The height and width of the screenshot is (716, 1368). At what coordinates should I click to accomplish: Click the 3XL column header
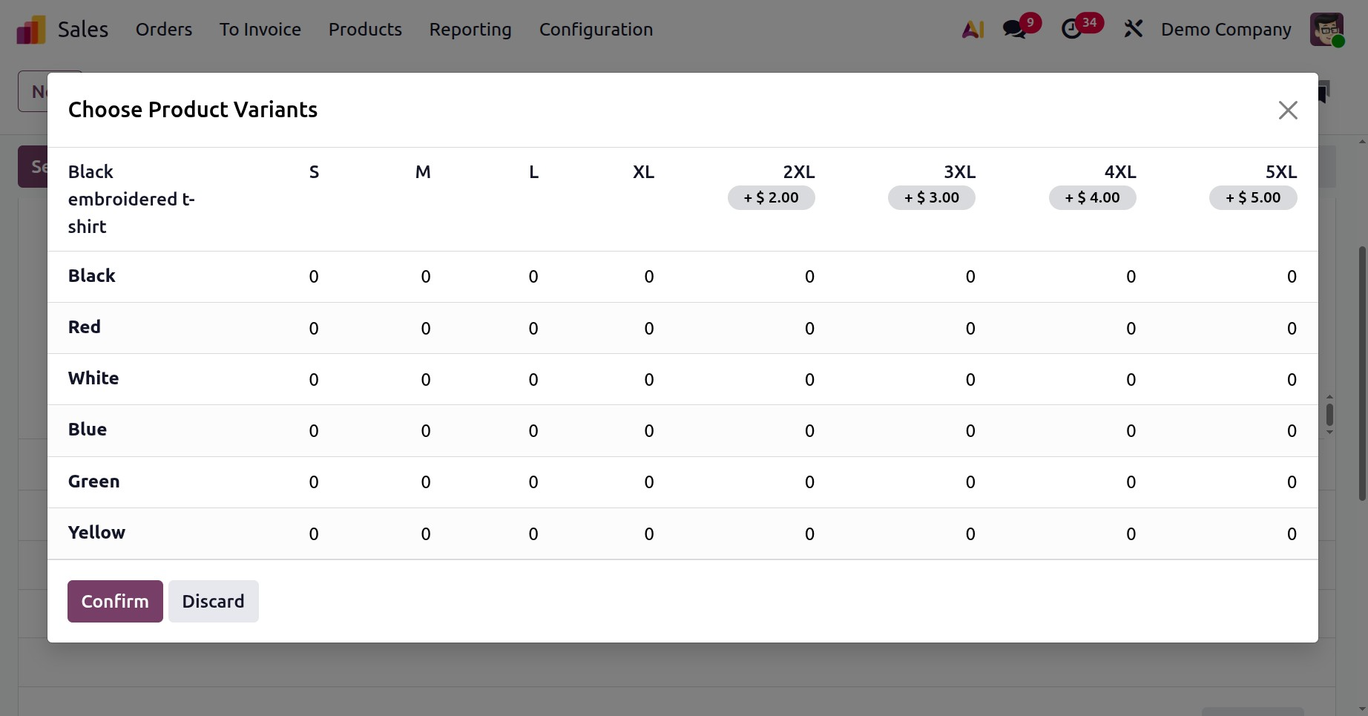coord(960,172)
